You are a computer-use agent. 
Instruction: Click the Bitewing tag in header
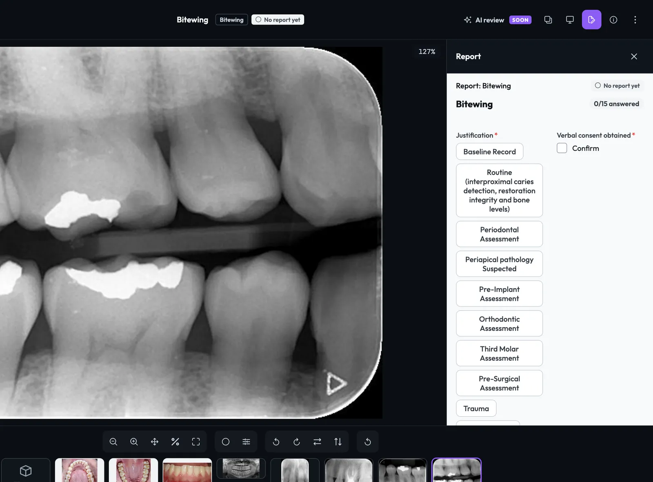click(x=231, y=20)
